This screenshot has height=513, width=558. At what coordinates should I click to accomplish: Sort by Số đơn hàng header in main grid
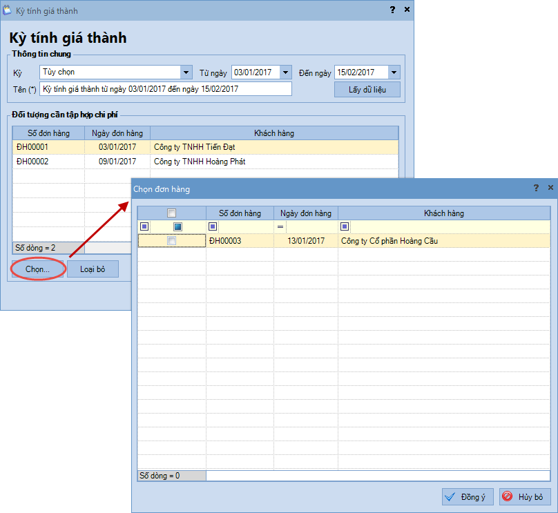click(48, 133)
